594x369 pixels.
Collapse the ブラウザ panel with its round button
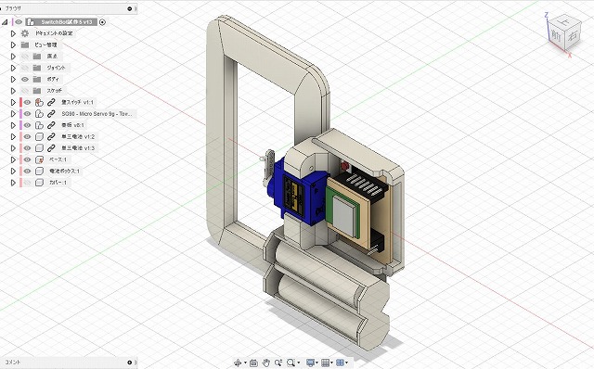tap(130, 8)
